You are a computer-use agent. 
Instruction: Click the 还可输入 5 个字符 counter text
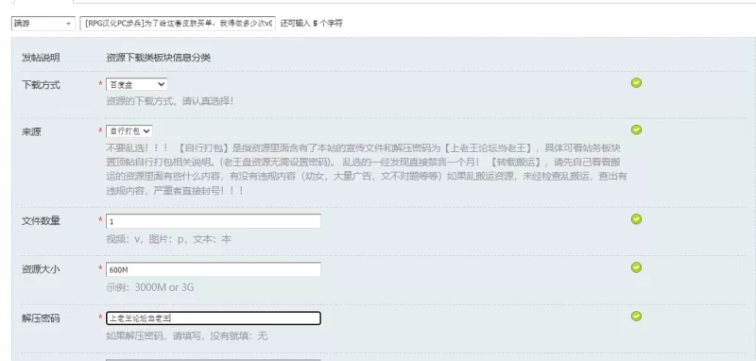312,23
